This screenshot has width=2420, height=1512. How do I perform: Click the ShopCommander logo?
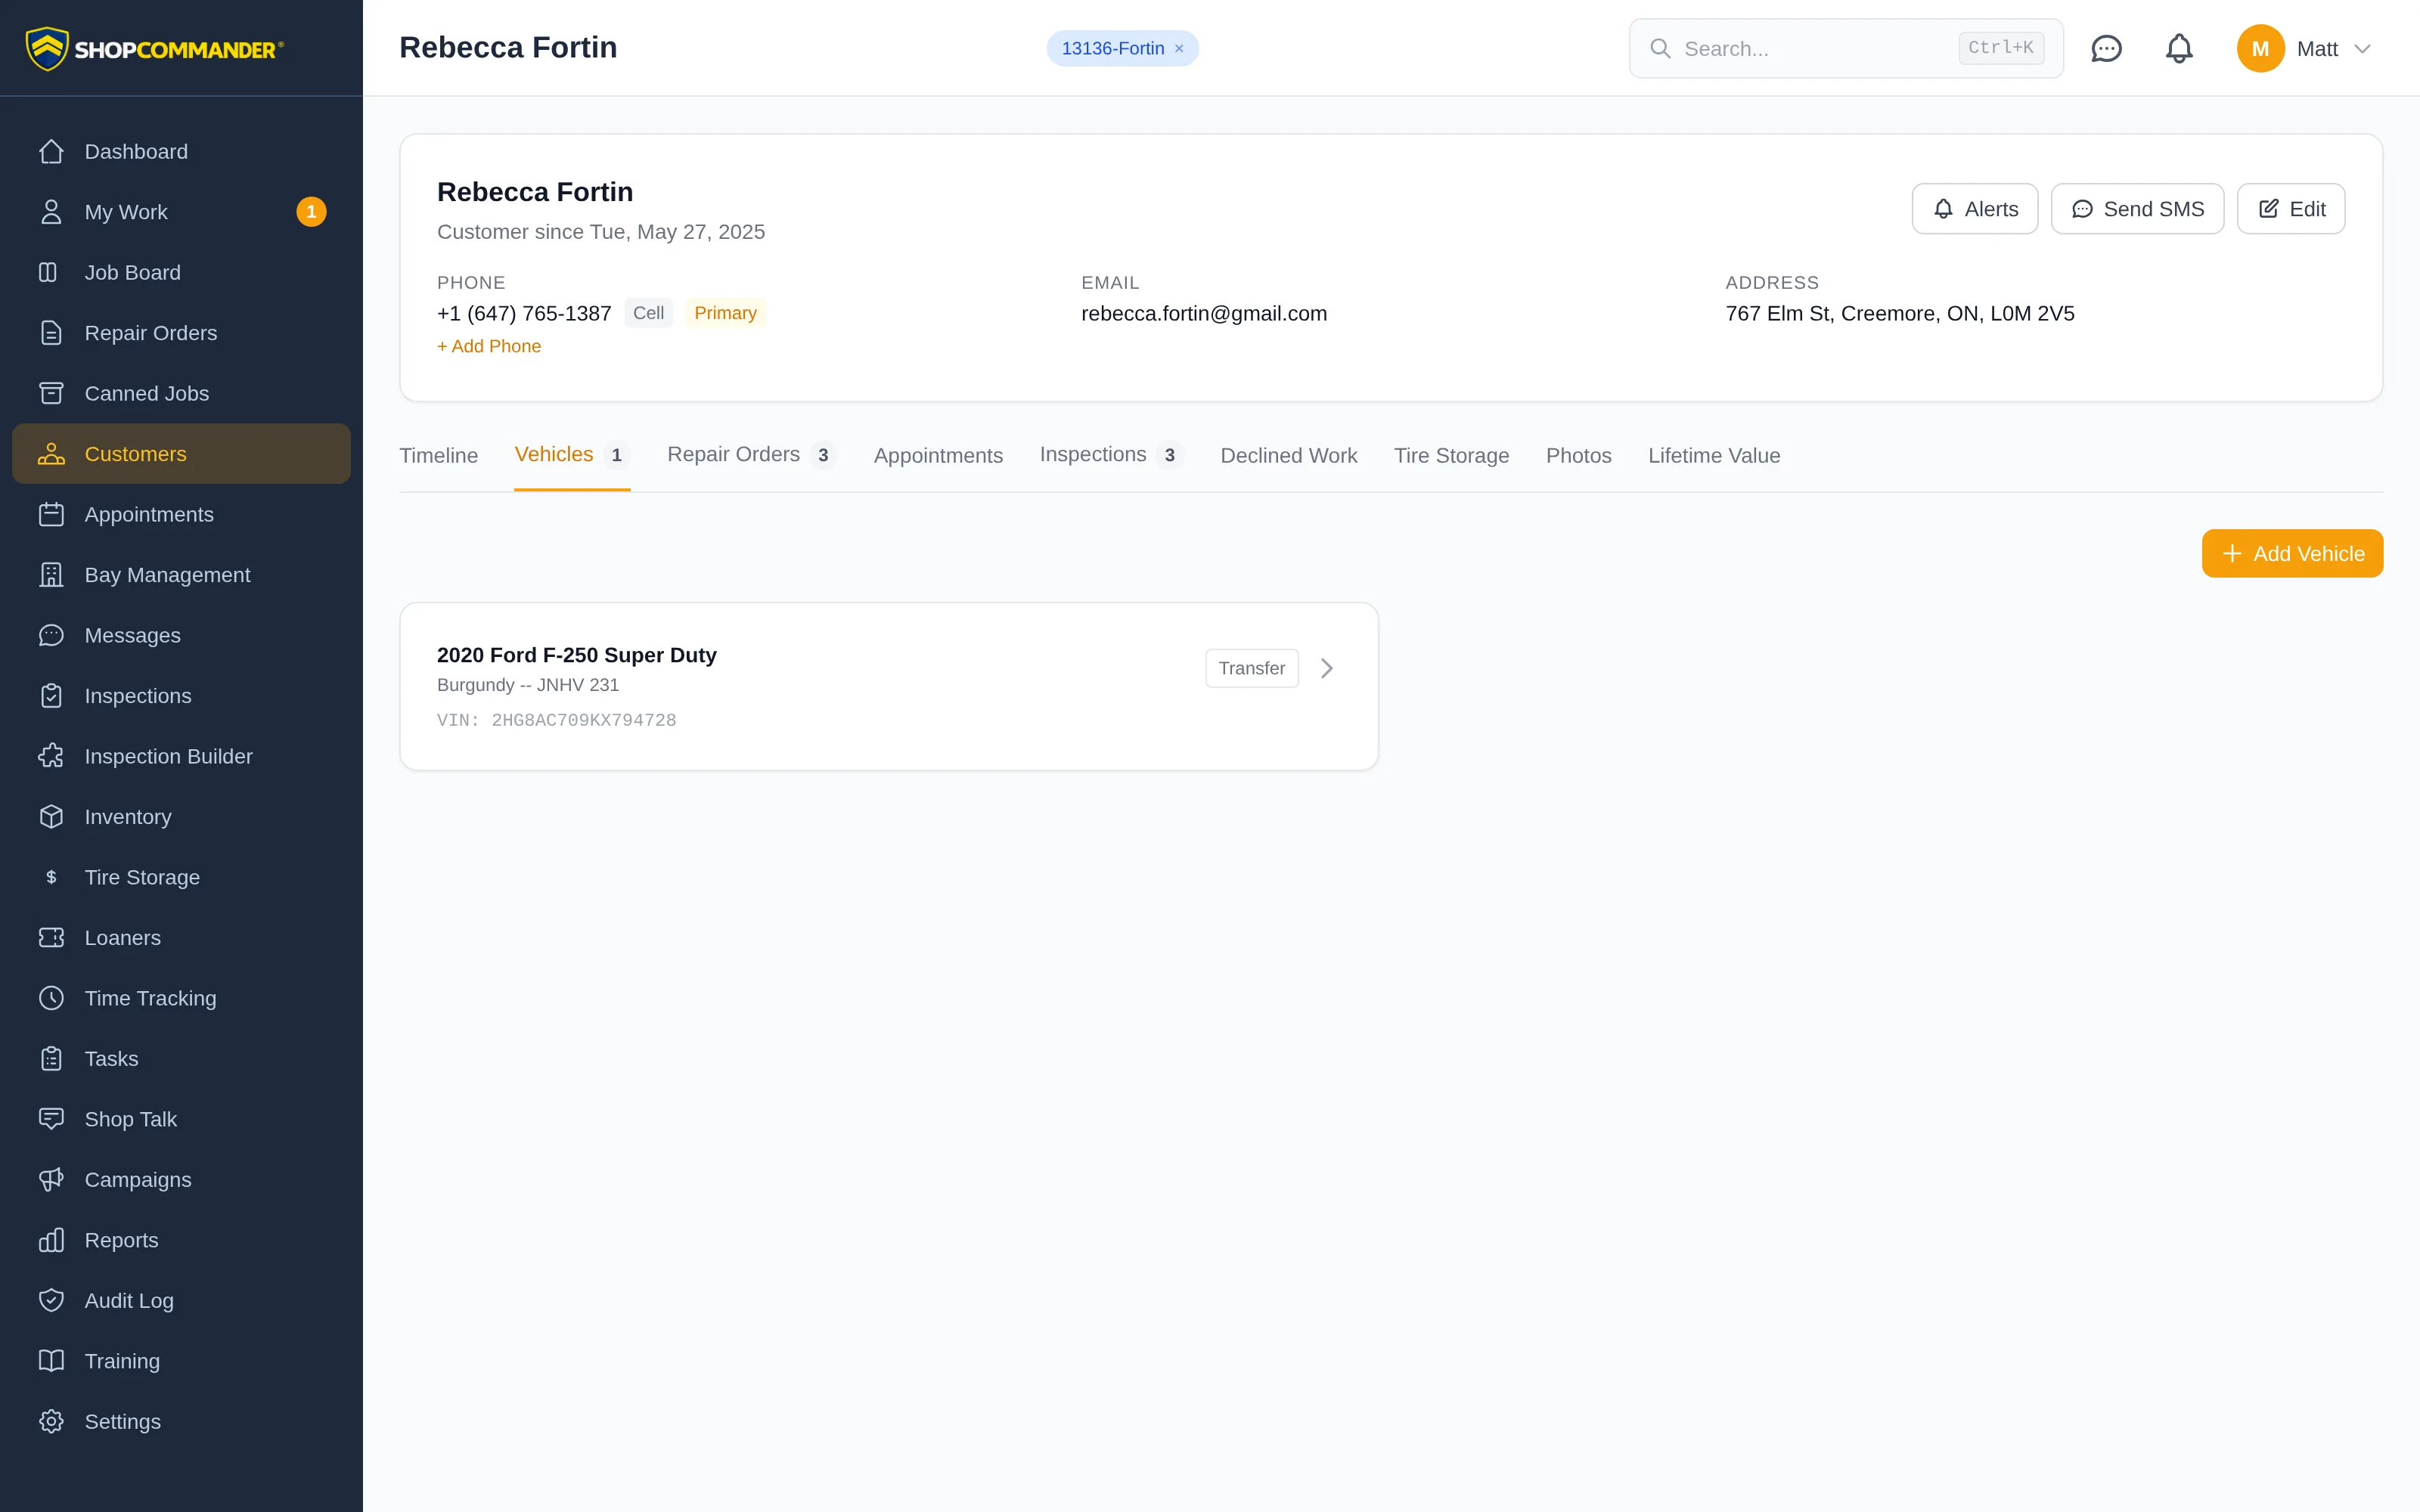pos(155,48)
